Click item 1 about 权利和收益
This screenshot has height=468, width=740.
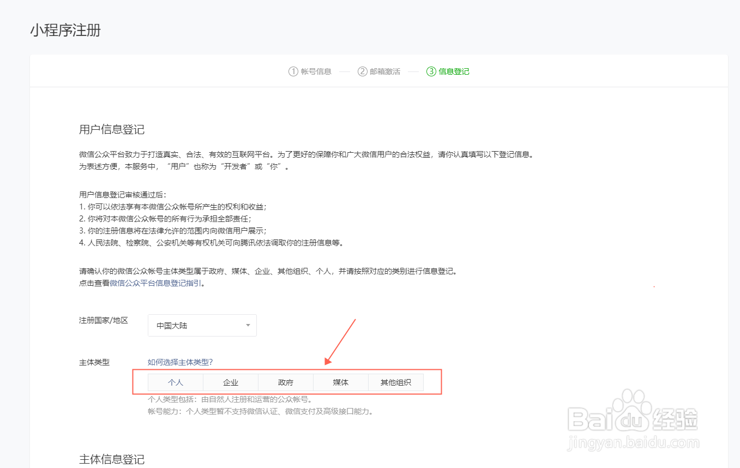point(173,207)
